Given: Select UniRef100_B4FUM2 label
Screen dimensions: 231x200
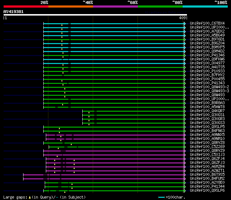Looking at the screenshot, I should point(207,179).
